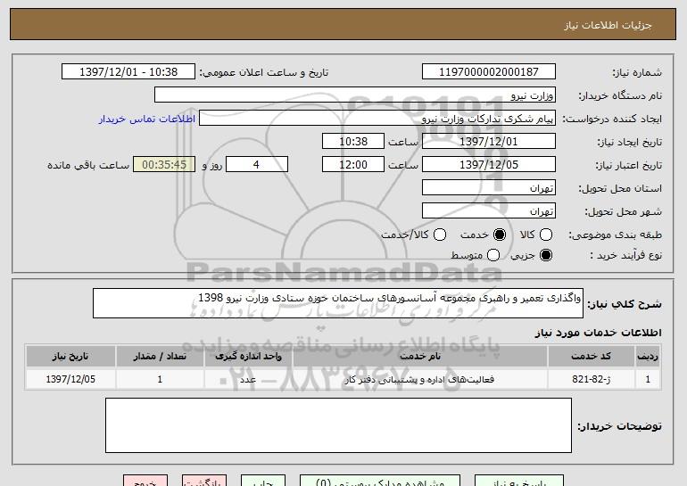Click the تعداد / مقدار column header
This screenshot has width=687, height=486.
(x=160, y=357)
